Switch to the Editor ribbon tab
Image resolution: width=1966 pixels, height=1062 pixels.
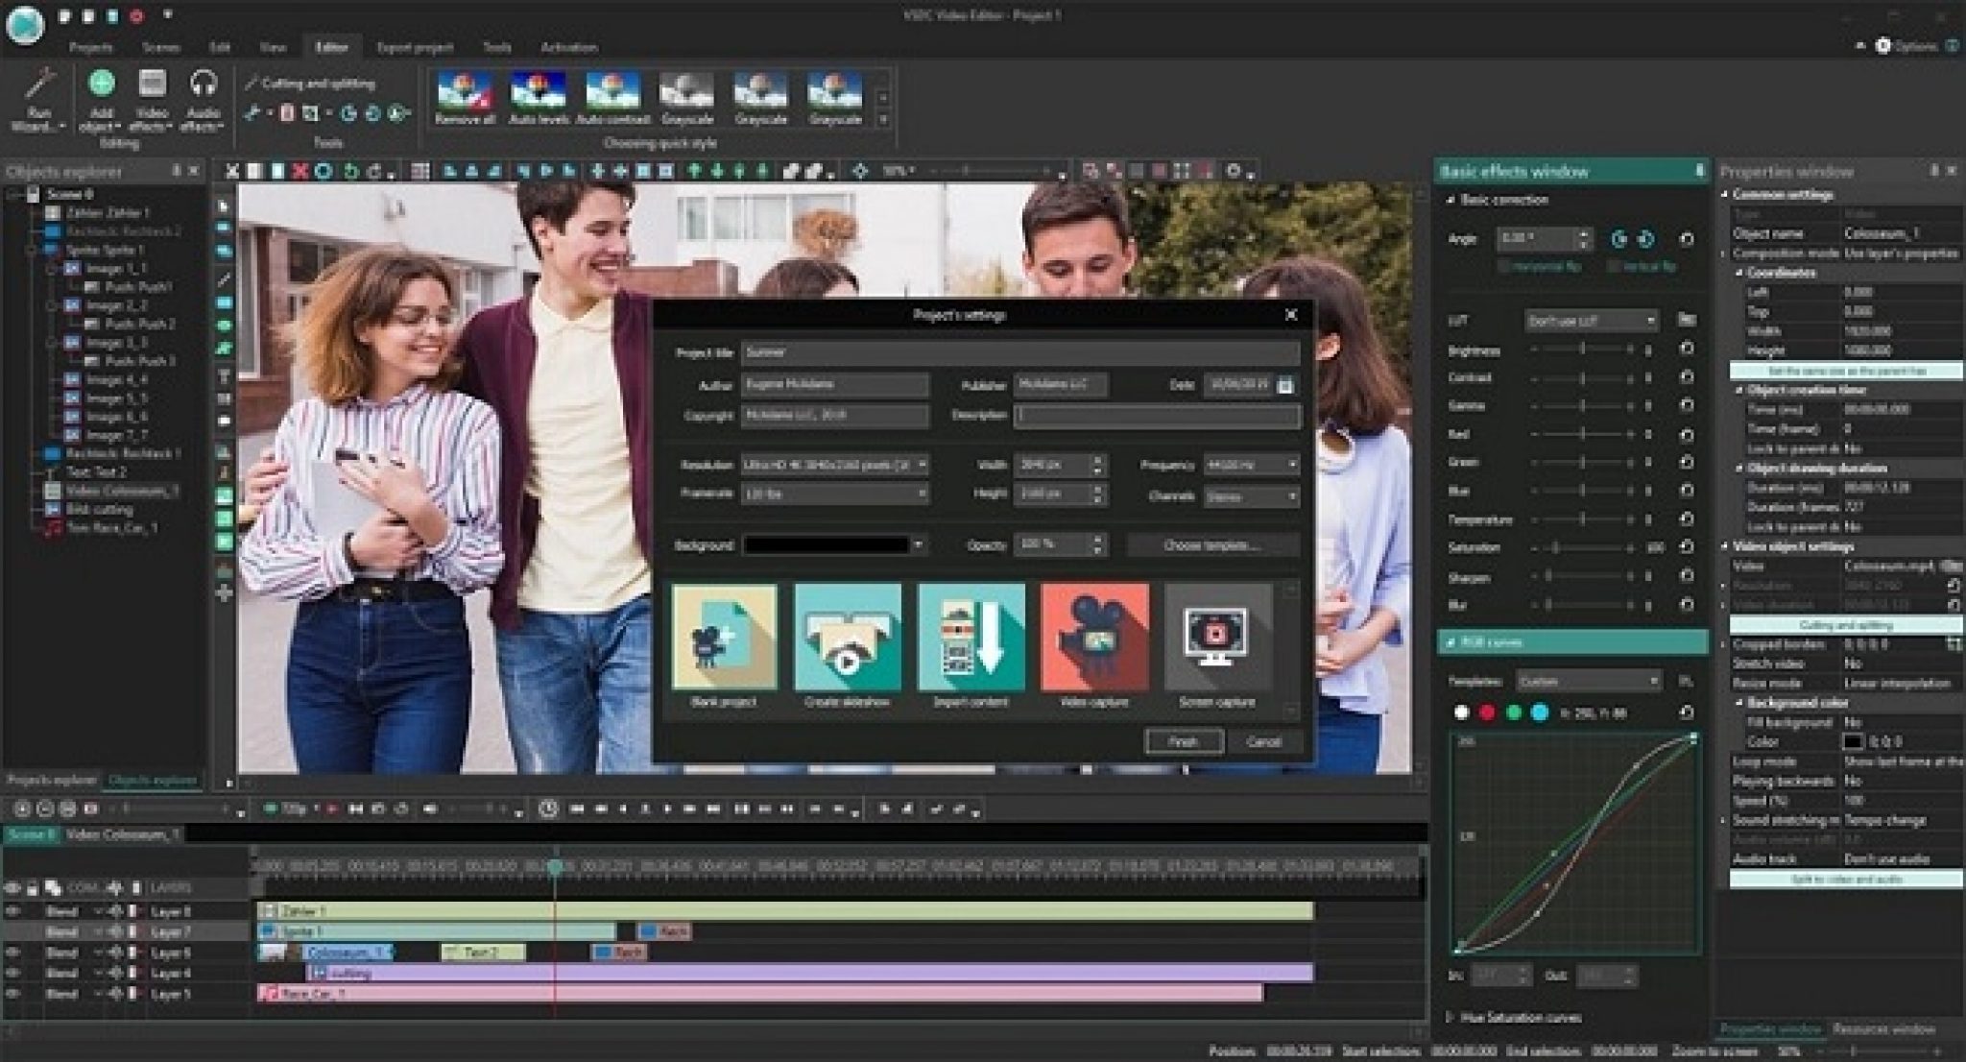click(334, 46)
